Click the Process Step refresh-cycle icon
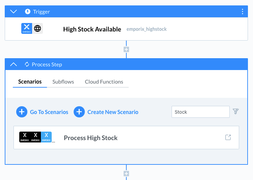Image resolution: width=253 pixels, height=180 pixels. coord(27,64)
